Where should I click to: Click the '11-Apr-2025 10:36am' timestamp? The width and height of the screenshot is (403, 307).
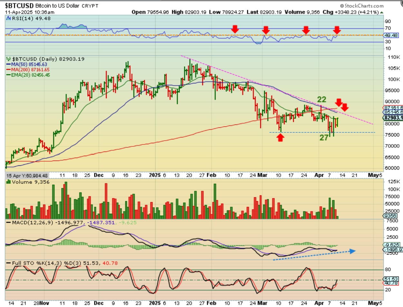pyautogui.click(x=30, y=12)
